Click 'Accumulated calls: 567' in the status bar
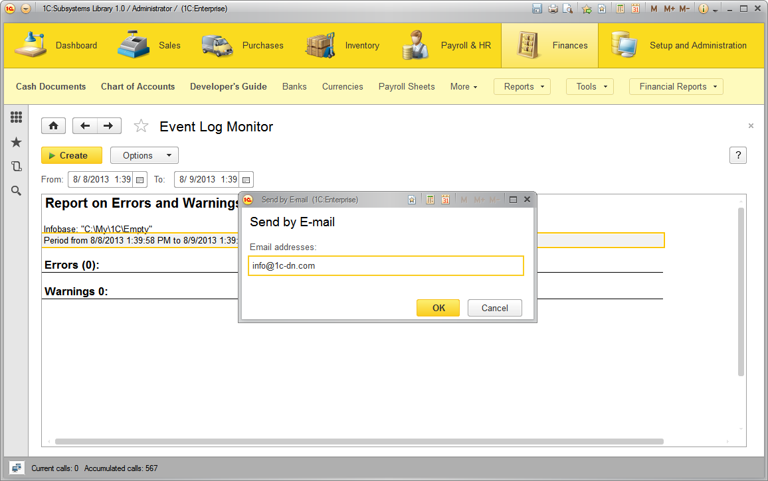768x481 pixels. pos(121,468)
